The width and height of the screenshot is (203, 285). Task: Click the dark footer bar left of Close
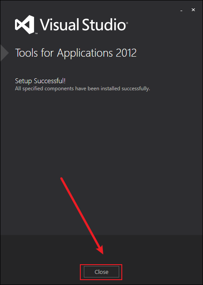coord(40,260)
